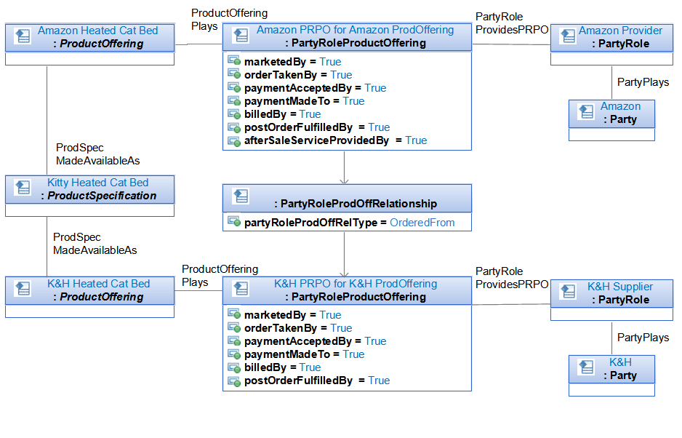Select the K&H Supplier title
Image resolution: width=682 pixels, height=438 pixels.
coord(619,287)
